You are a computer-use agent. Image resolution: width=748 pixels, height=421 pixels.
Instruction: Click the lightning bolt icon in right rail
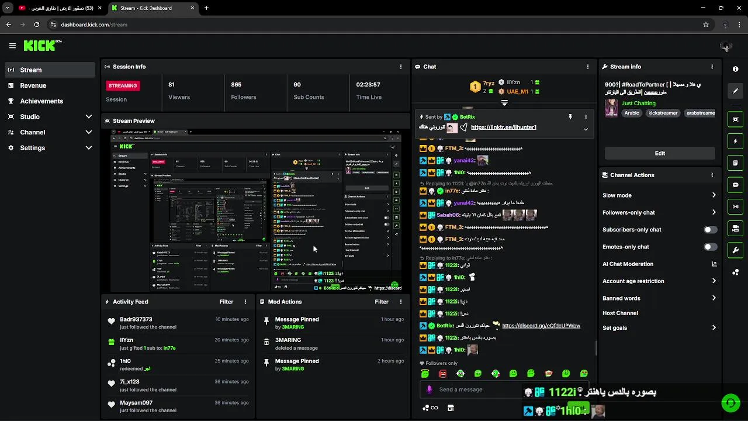coord(735,141)
